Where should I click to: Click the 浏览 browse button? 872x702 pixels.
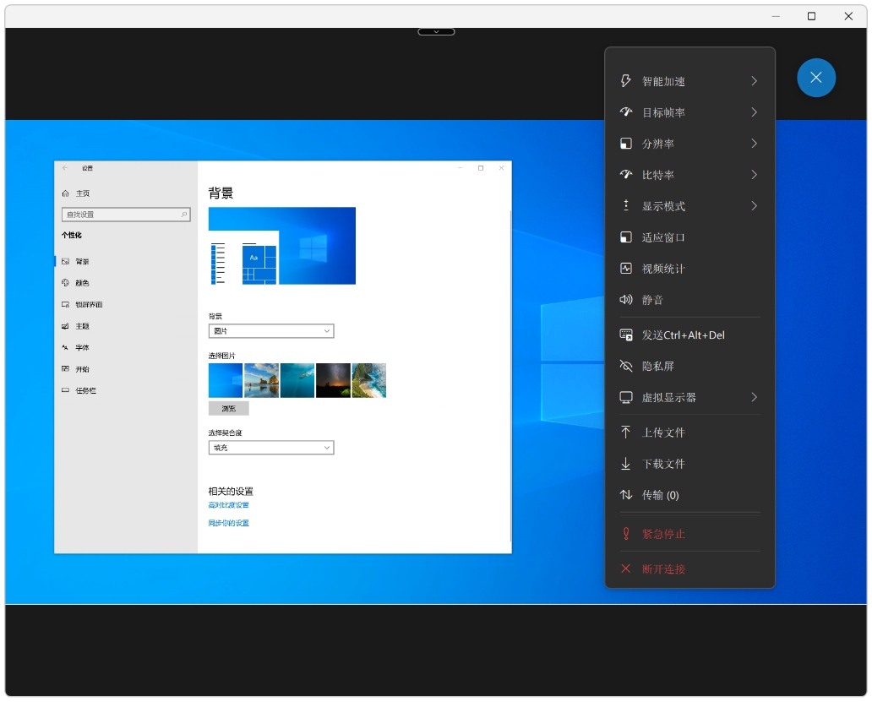coord(229,409)
